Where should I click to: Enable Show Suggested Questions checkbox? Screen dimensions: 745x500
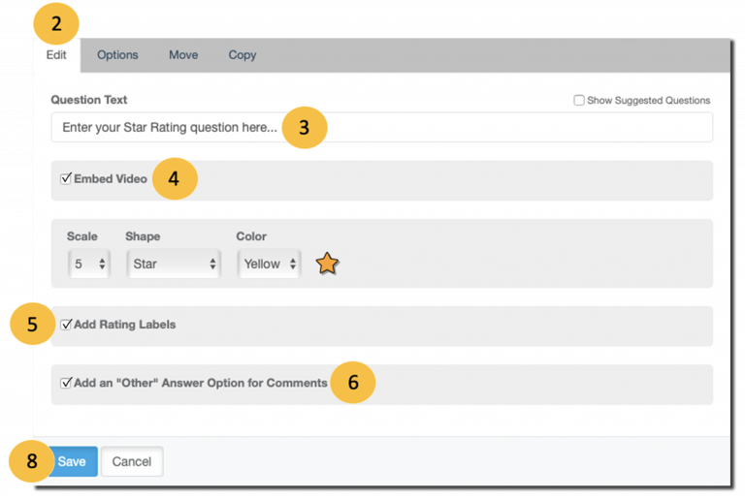[x=579, y=100]
